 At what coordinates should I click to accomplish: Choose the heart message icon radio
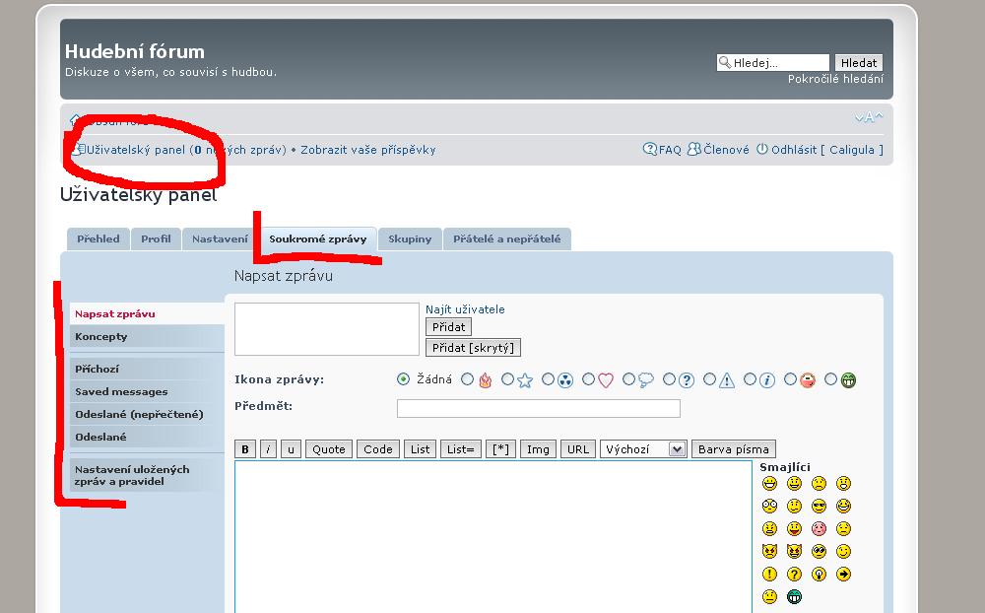pos(589,379)
